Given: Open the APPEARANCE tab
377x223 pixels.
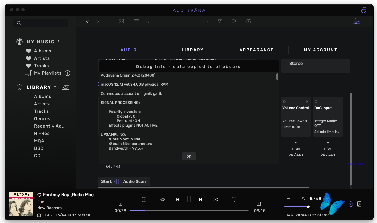Looking at the screenshot, I should (257, 50).
